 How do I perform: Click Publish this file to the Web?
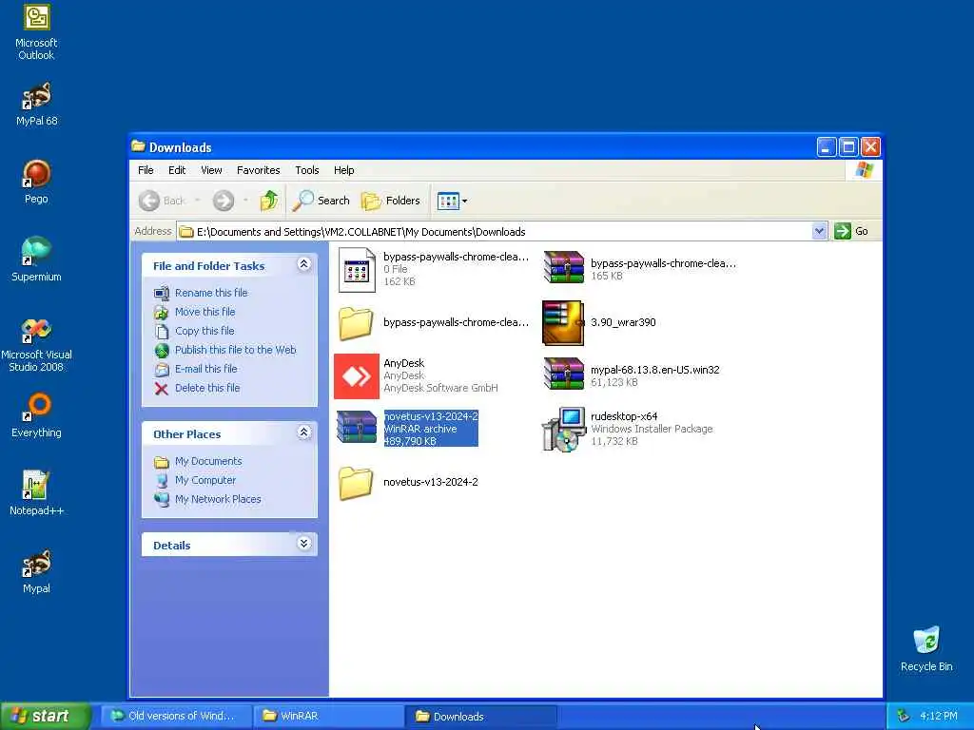[236, 350]
